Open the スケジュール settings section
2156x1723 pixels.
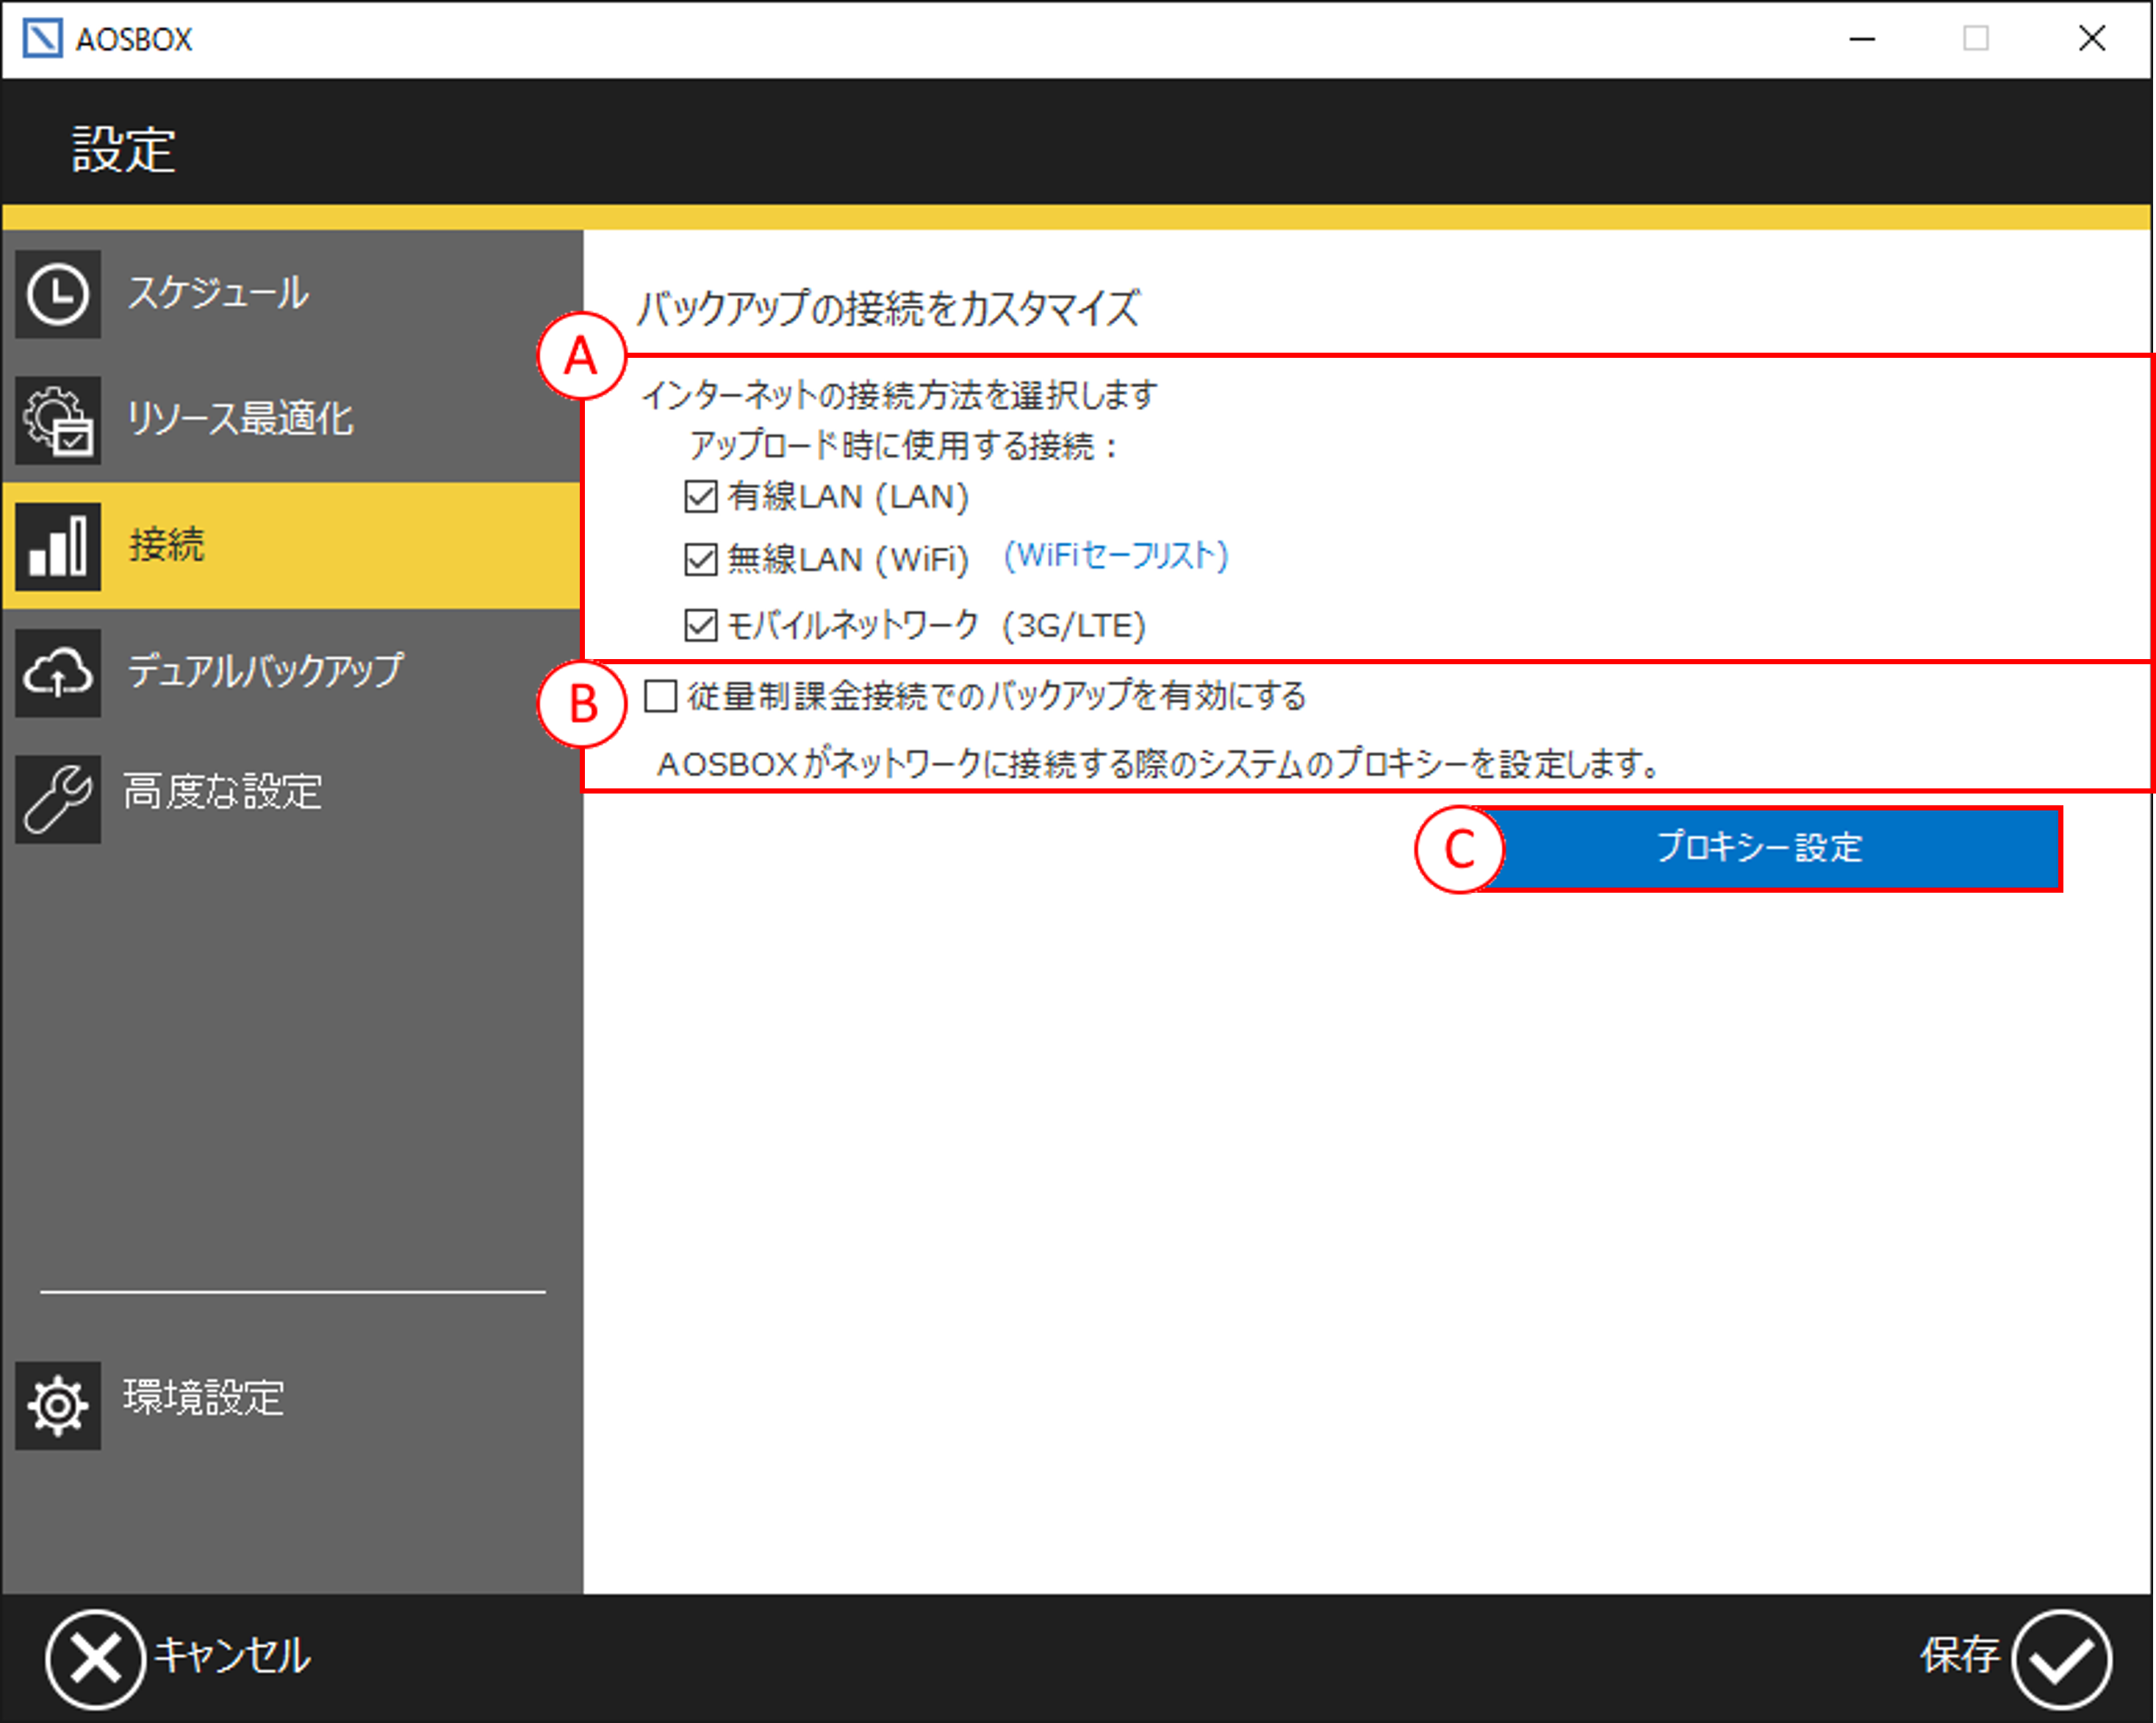218,293
